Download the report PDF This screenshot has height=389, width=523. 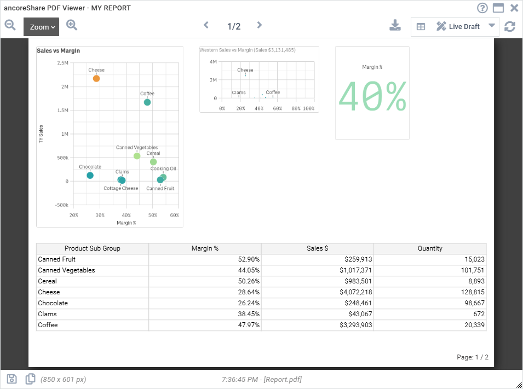coord(395,25)
